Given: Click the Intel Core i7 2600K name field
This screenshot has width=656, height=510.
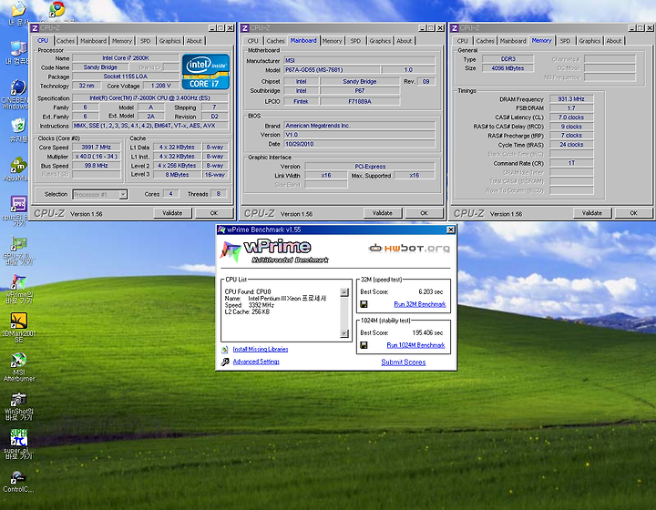Looking at the screenshot, I should (126, 58).
